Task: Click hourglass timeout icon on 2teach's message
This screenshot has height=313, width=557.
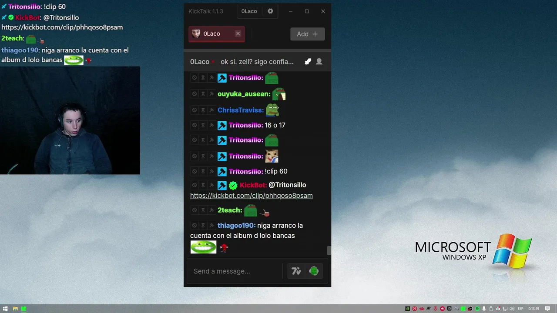Action: click(203, 210)
